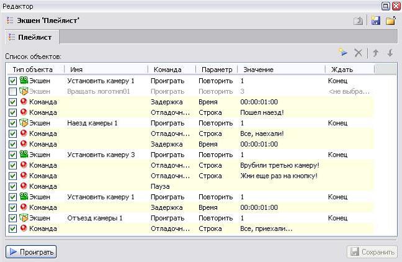Select 'Отъезд камеры 1' name cell

click(x=95, y=218)
